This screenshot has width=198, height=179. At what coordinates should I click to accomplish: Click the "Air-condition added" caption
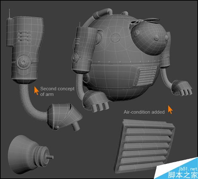coord(144,112)
